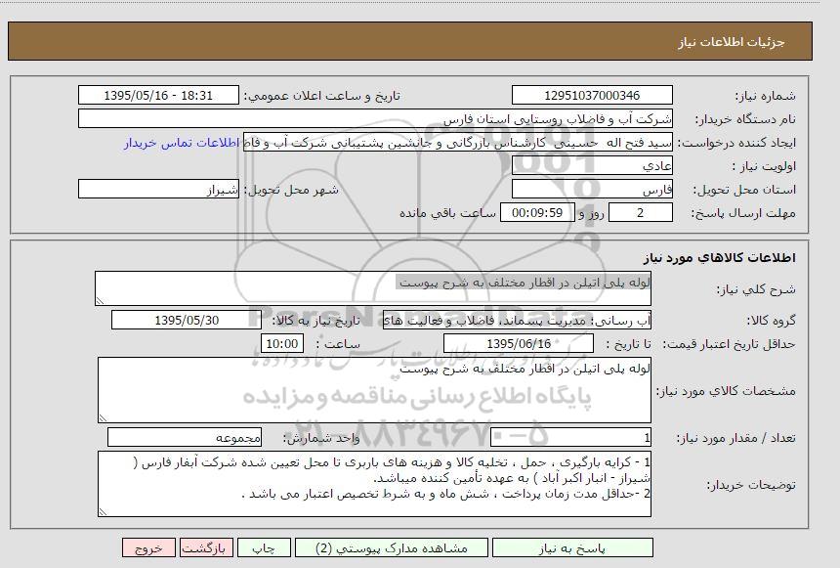Click the تاریخ نیاز به کالا label
The width and height of the screenshot is (840, 568).
click(x=316, y=321)
